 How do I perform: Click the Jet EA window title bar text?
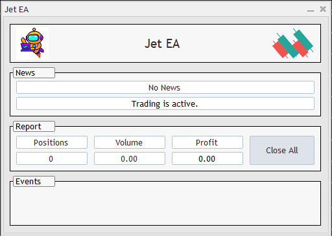coord(17,10)
